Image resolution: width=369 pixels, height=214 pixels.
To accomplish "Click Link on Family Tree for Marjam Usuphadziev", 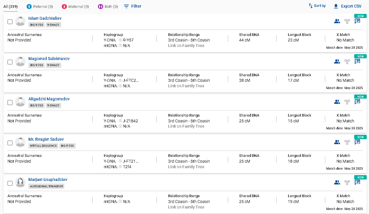I will [x=186, y=207].
